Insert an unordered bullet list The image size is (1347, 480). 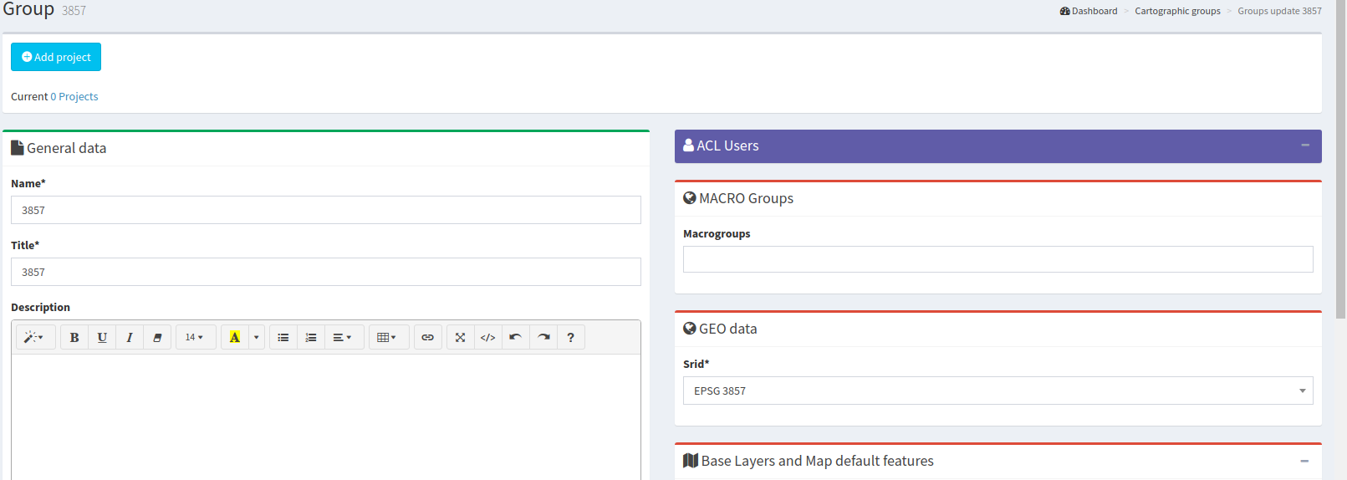[283, 337]
